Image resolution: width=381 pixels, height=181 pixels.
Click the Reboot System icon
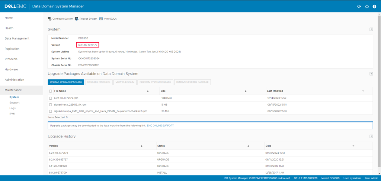[76, 19]
